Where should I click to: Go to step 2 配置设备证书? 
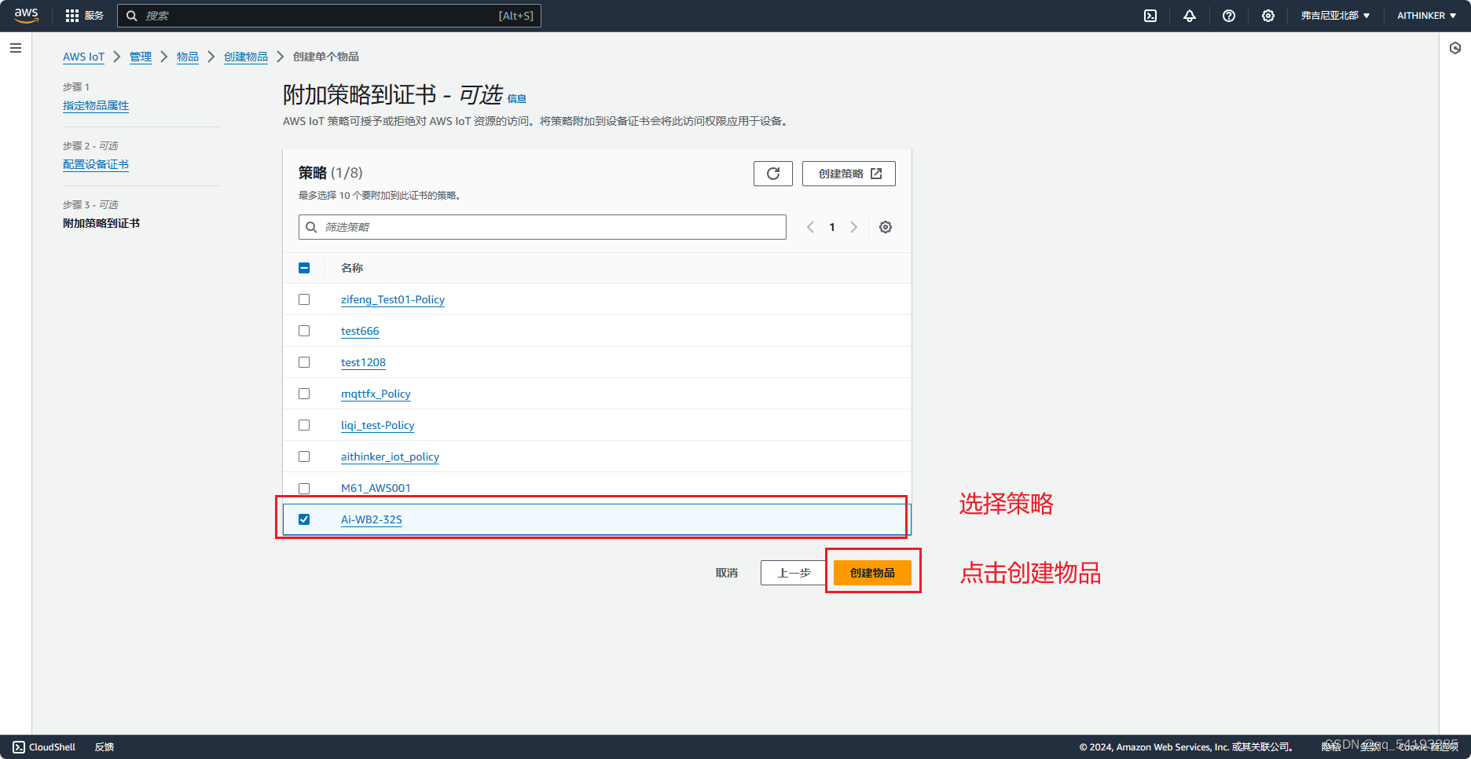96,164
